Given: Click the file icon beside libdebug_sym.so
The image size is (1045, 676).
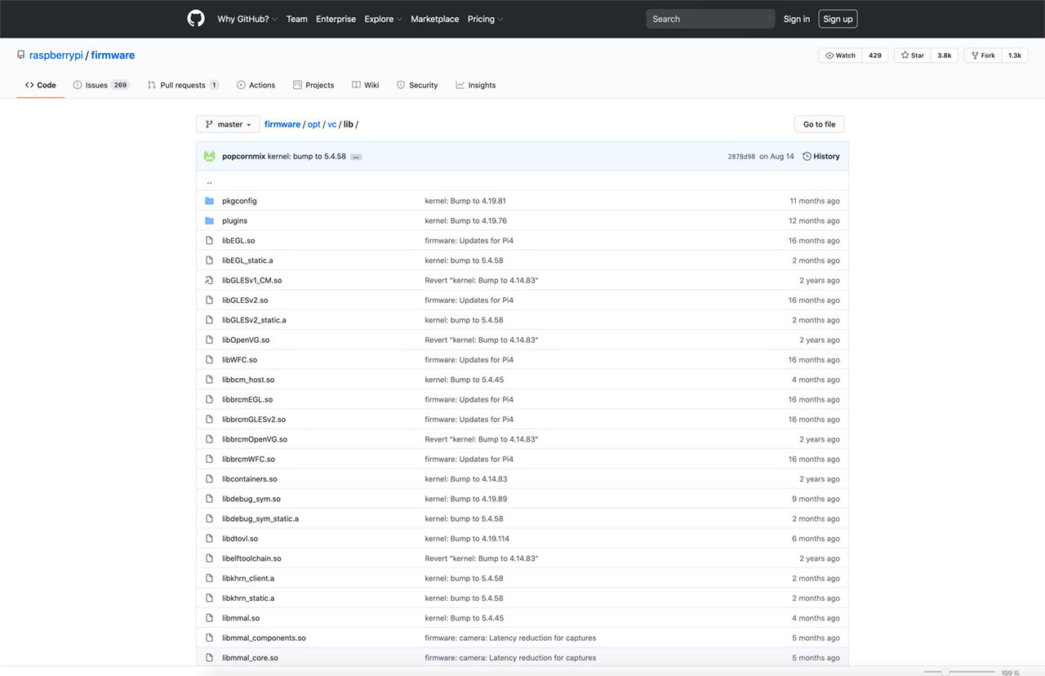Looking at the screenshot, I should click(209, 499).
